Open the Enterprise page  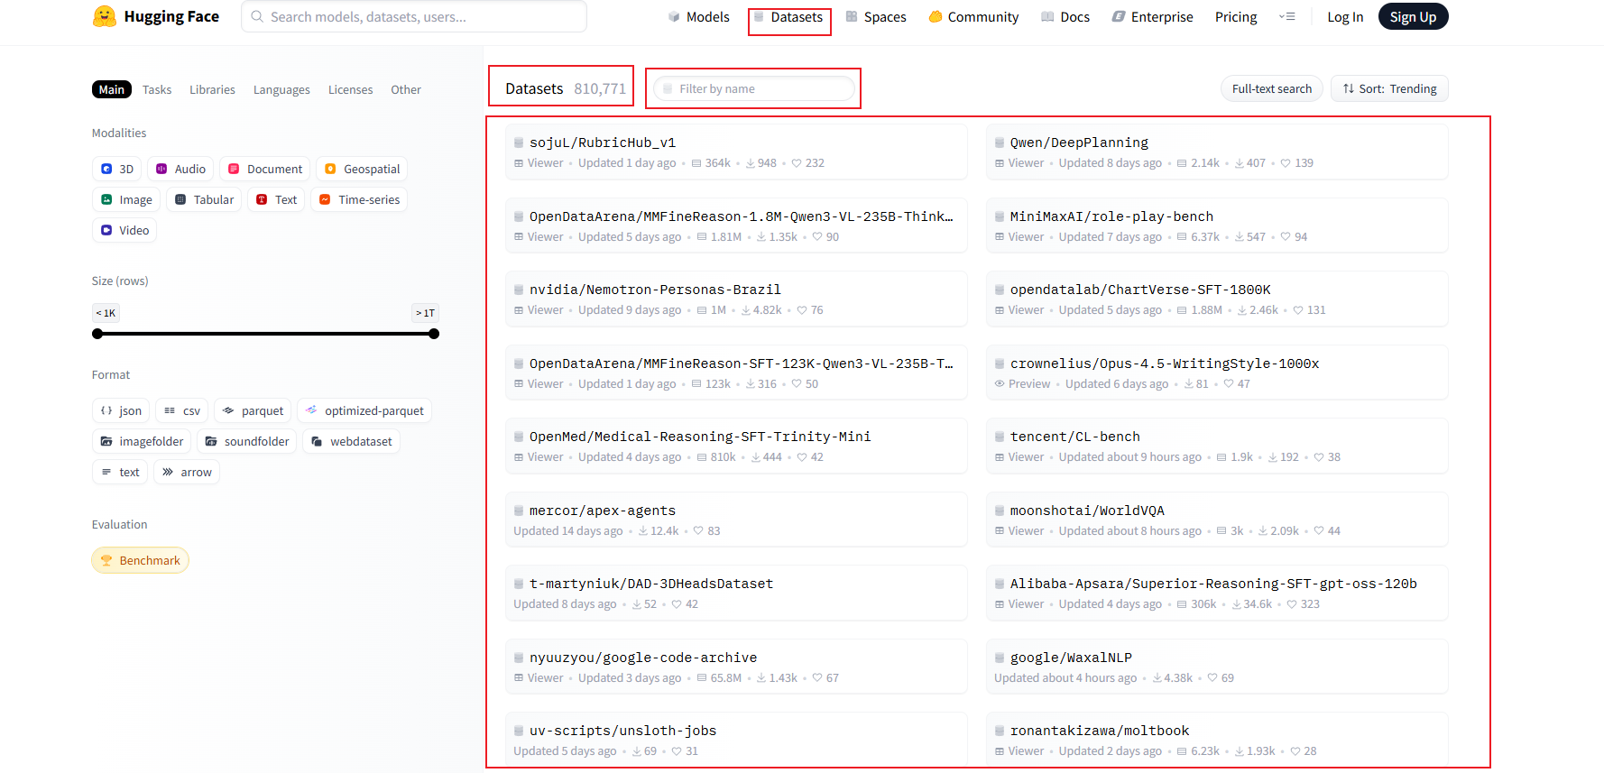[1152, 17]
